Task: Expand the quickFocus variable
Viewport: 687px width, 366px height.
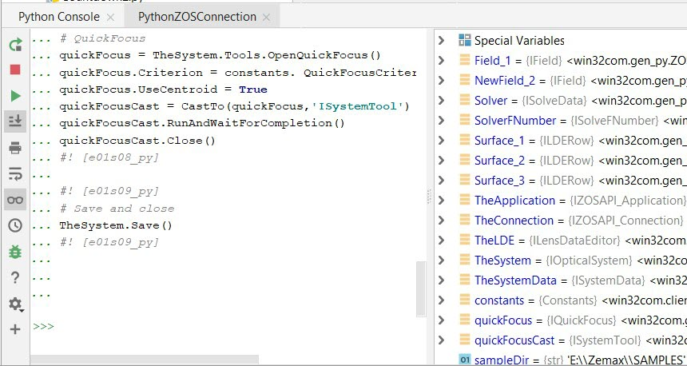Action: tap(441, 320)
